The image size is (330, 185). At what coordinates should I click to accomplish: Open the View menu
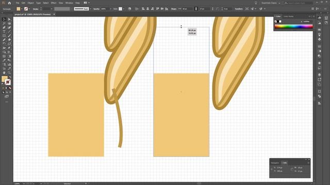tap(61, 3)
